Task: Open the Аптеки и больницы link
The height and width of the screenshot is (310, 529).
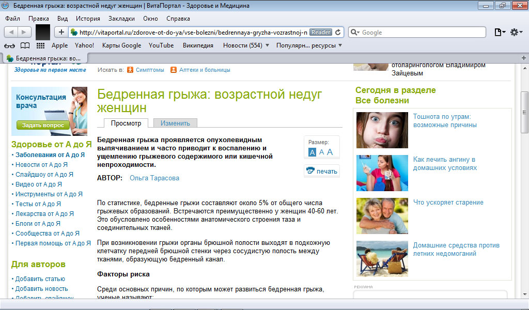Action: 205,70
